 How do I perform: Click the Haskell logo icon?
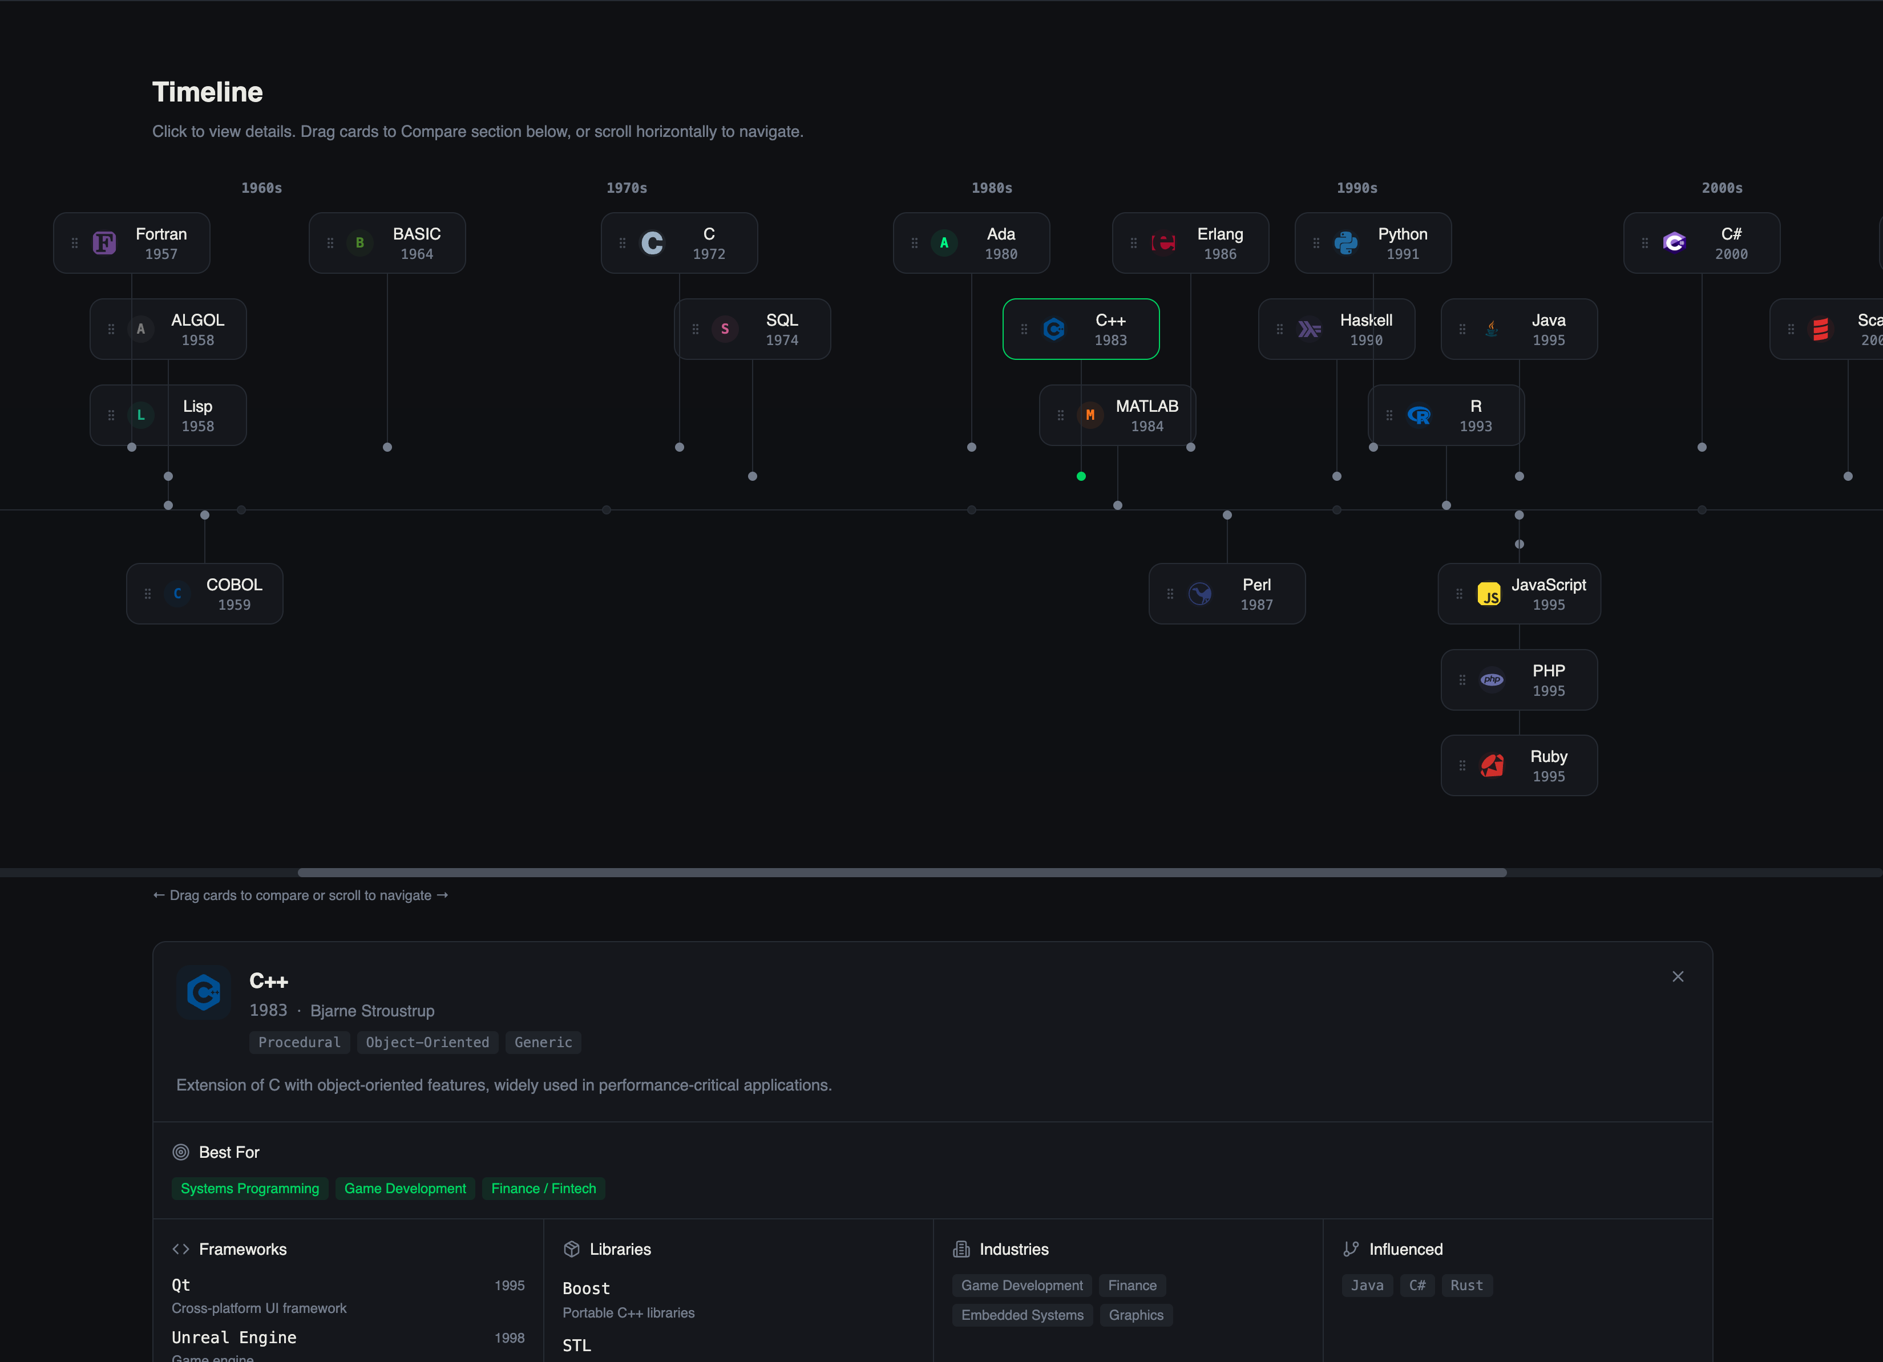coord(1310,329)
